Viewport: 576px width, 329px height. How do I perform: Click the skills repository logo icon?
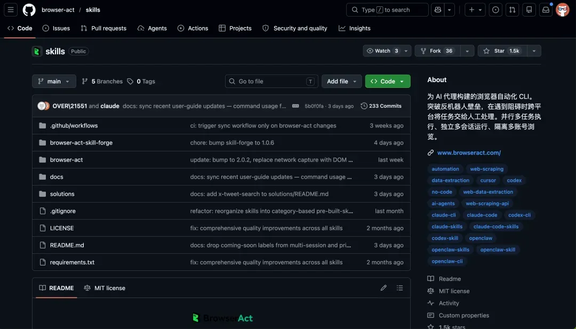(37, 51)
